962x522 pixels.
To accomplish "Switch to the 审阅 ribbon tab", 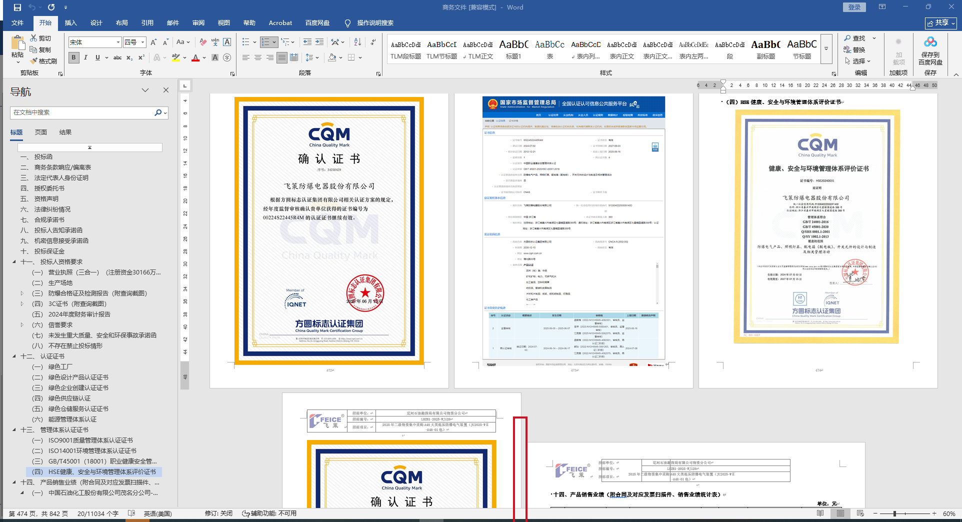I will tap(198, 23).
